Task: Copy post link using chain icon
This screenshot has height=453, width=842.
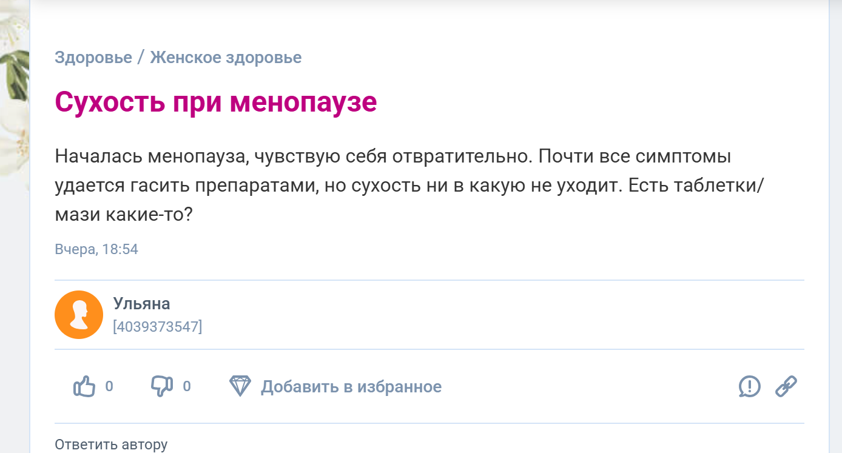Action: pyautogui.click(x=786, y=386)
